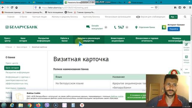Open the Пресс-центр green menu item

pyautogui.click(x=7, y=40)
